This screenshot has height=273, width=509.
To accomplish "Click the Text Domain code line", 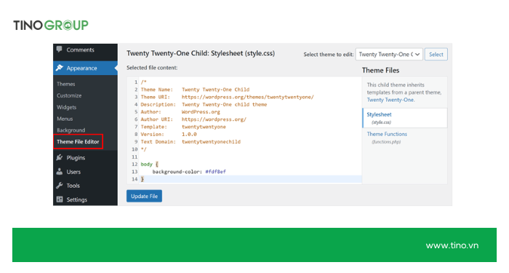I will point(191,142).
